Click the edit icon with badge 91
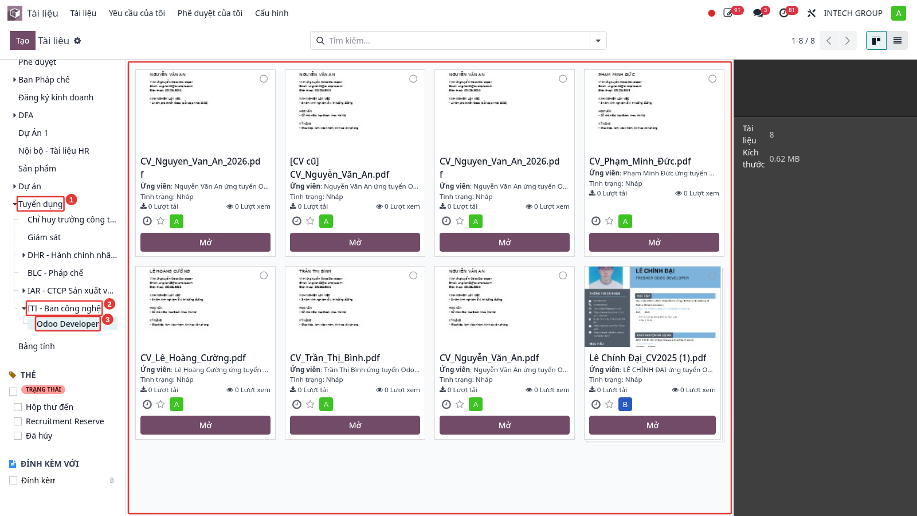 coord(728,13)
